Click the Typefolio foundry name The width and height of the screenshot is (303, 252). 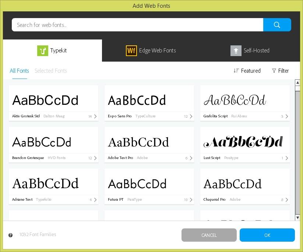(x=43, y=200)
